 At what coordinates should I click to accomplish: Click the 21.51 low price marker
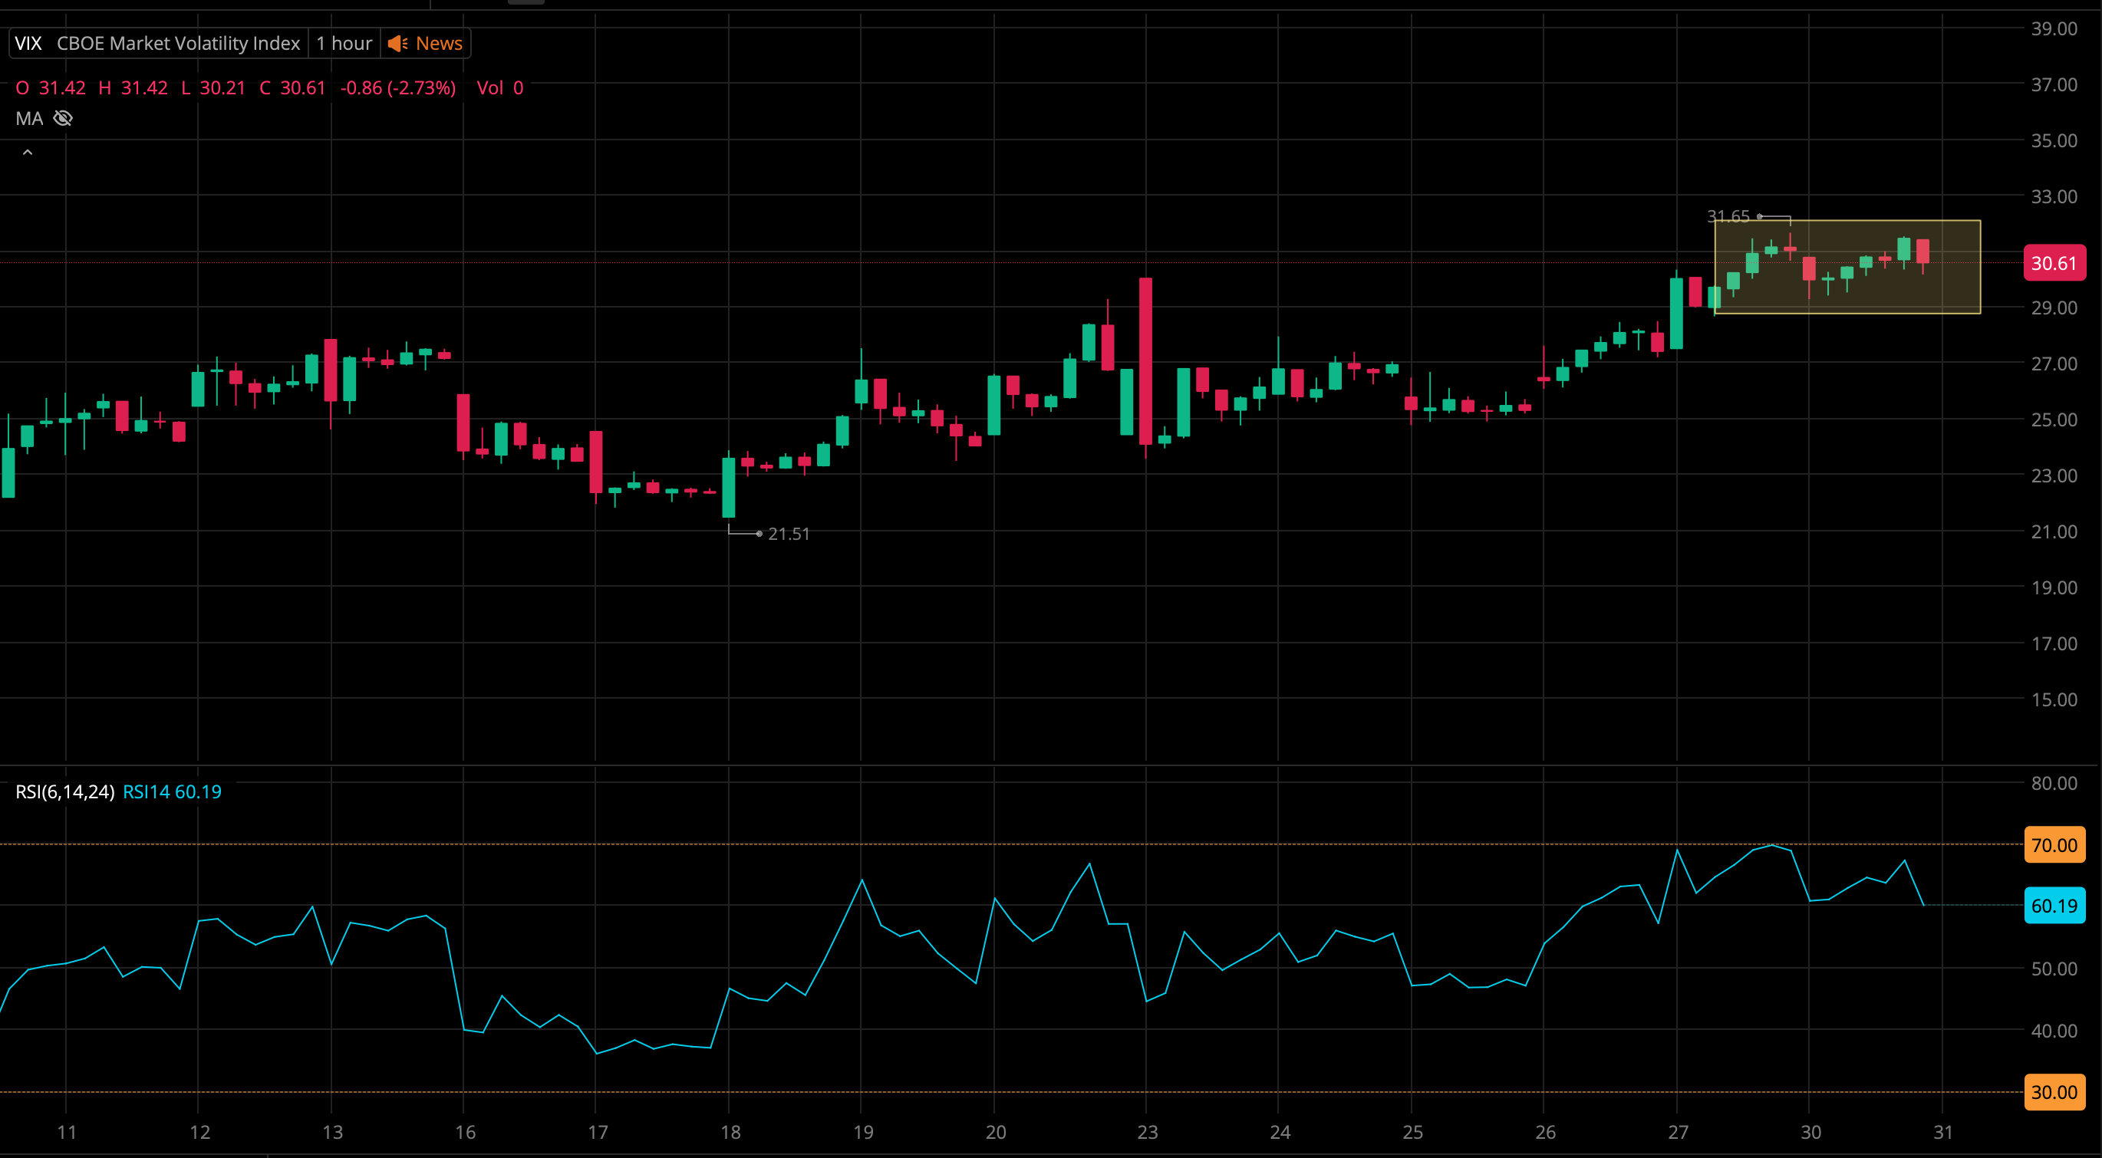[x=789, y=533]
